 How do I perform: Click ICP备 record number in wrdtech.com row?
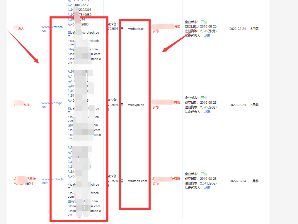pyautogui.click(x=115, y=181)
